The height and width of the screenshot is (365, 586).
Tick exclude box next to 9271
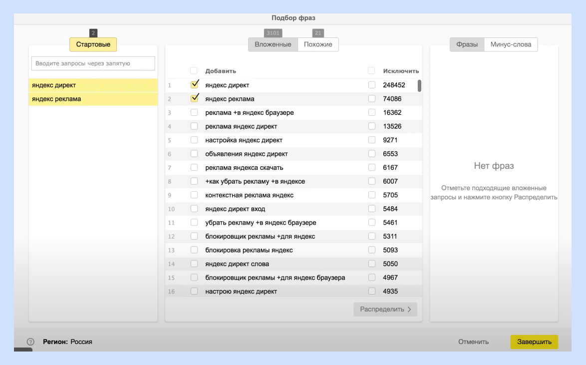pyautogui.click(x=372, y=140)
